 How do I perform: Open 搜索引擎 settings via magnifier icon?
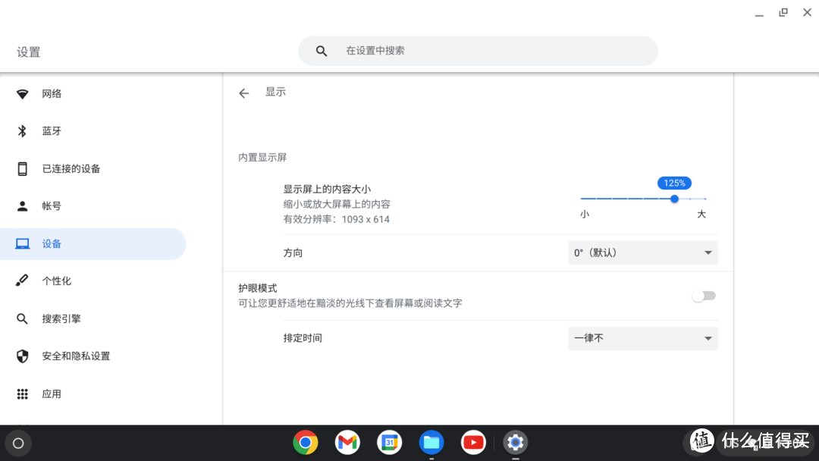[x=23, y=318]
